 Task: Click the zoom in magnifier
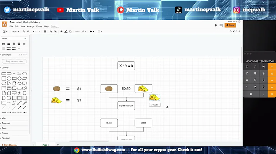24,32
